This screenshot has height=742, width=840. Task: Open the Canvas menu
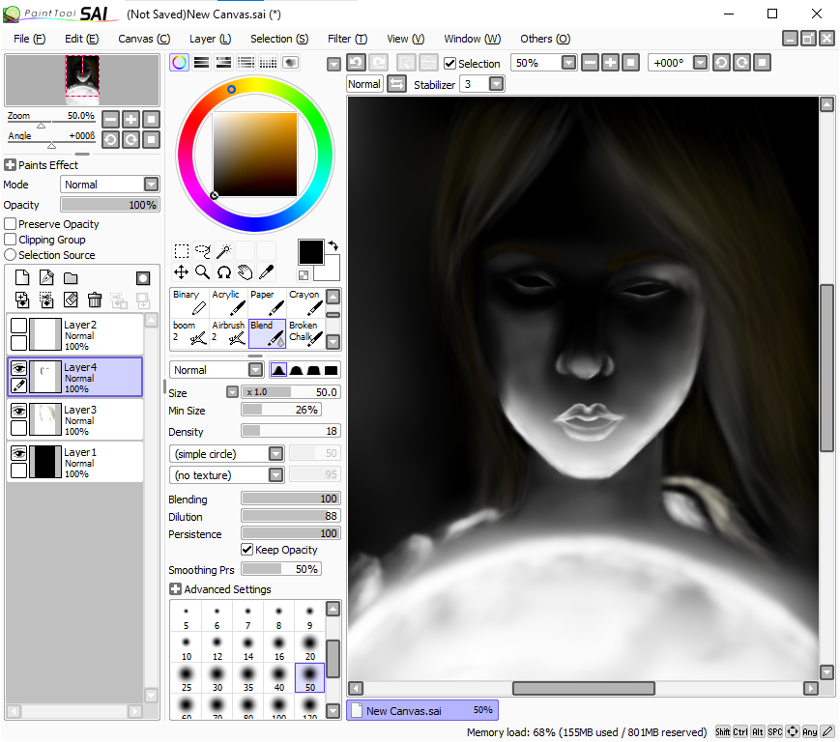coord(144,39)
